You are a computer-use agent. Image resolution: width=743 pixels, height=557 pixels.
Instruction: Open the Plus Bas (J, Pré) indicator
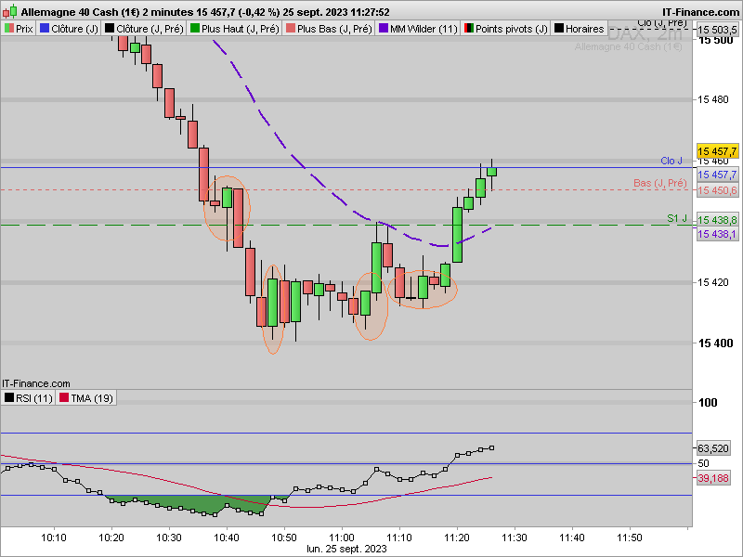pyautogui.click(x=329, y=29)
